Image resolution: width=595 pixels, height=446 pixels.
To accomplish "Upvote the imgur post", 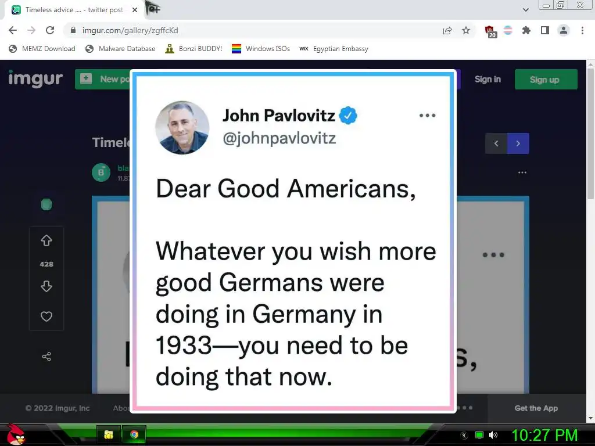I will click(x=46, y=240).
